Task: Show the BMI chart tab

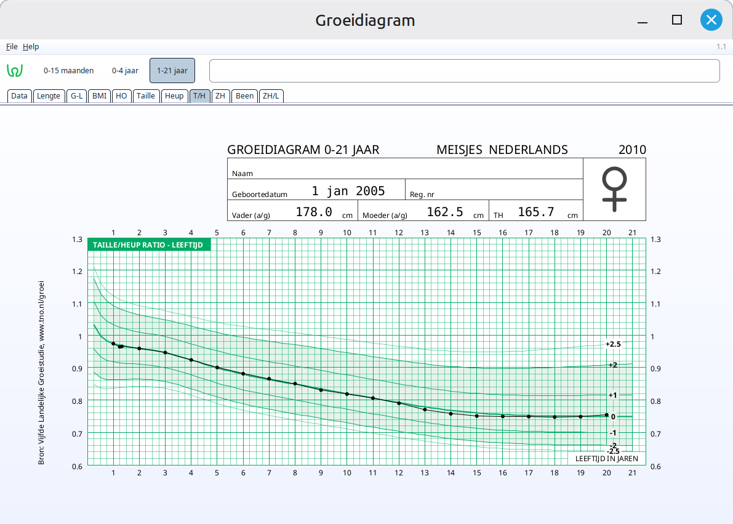Action: [99, 96]
